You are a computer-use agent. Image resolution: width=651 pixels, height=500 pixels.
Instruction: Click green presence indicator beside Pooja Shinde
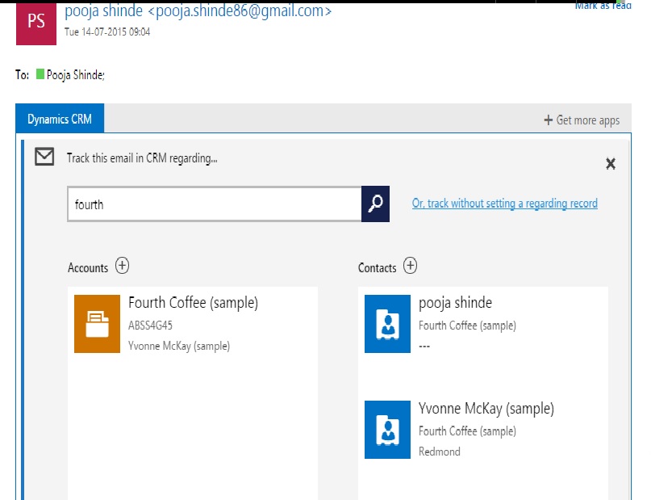click(40, 74)
